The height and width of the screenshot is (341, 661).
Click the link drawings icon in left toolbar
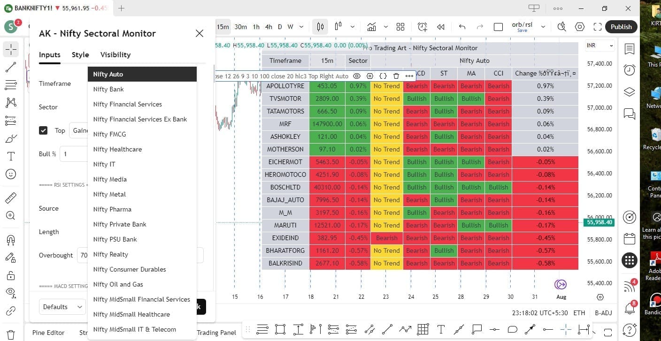coord(11,311)
